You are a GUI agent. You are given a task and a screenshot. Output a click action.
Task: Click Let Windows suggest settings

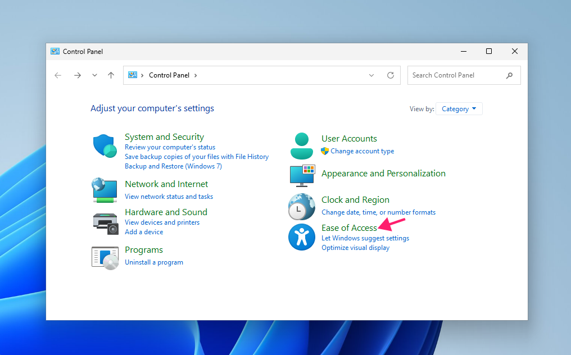pos(365,238)
